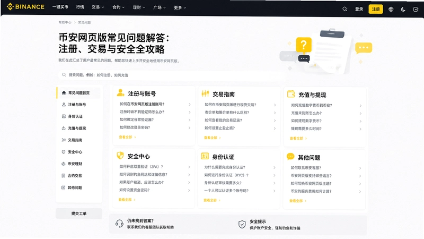Click the chat bubble icon of 其他问题 card
This screenshot has width=424, height=239.
click(290, 157)
